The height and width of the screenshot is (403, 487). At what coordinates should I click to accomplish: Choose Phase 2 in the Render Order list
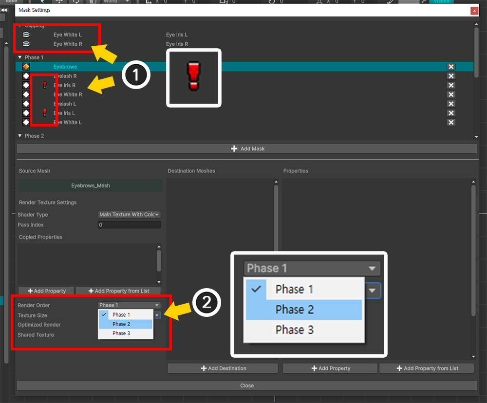click(126, 324)
